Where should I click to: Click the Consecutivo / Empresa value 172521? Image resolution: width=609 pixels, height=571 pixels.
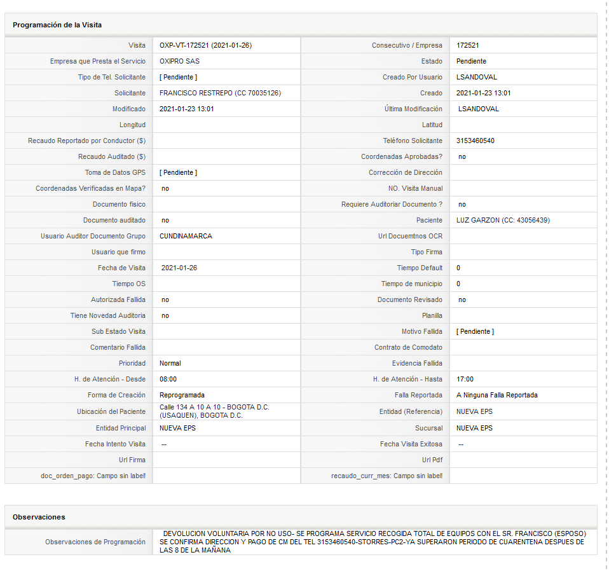click(468, 45)
